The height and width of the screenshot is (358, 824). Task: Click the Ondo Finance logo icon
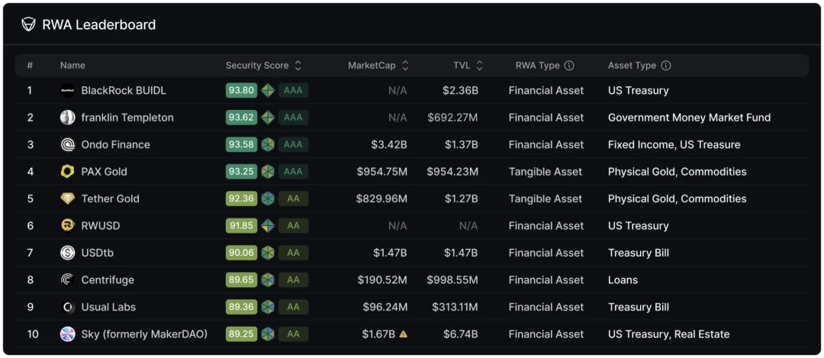click(x=68, y=144)
